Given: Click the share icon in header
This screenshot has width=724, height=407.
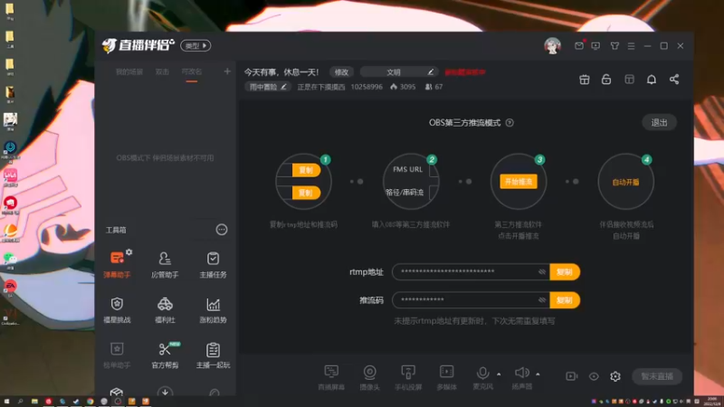Looking at the screenshot, I should pyautogui.click(x=674, y=80).
